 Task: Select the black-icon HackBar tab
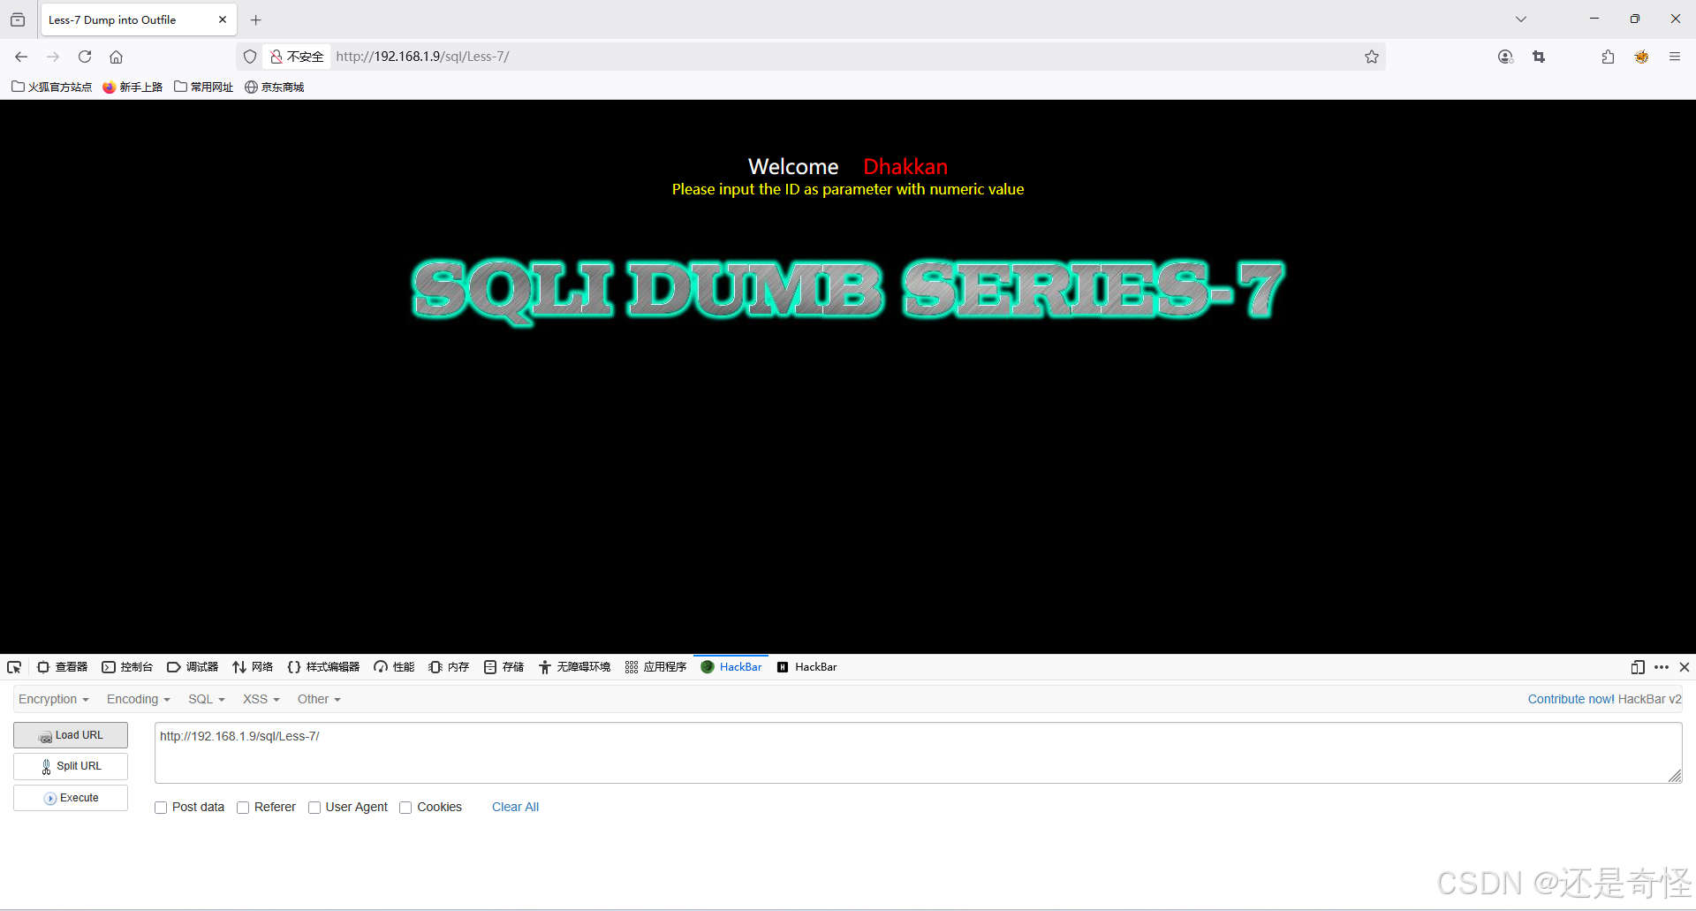click(x=806, y=667)
